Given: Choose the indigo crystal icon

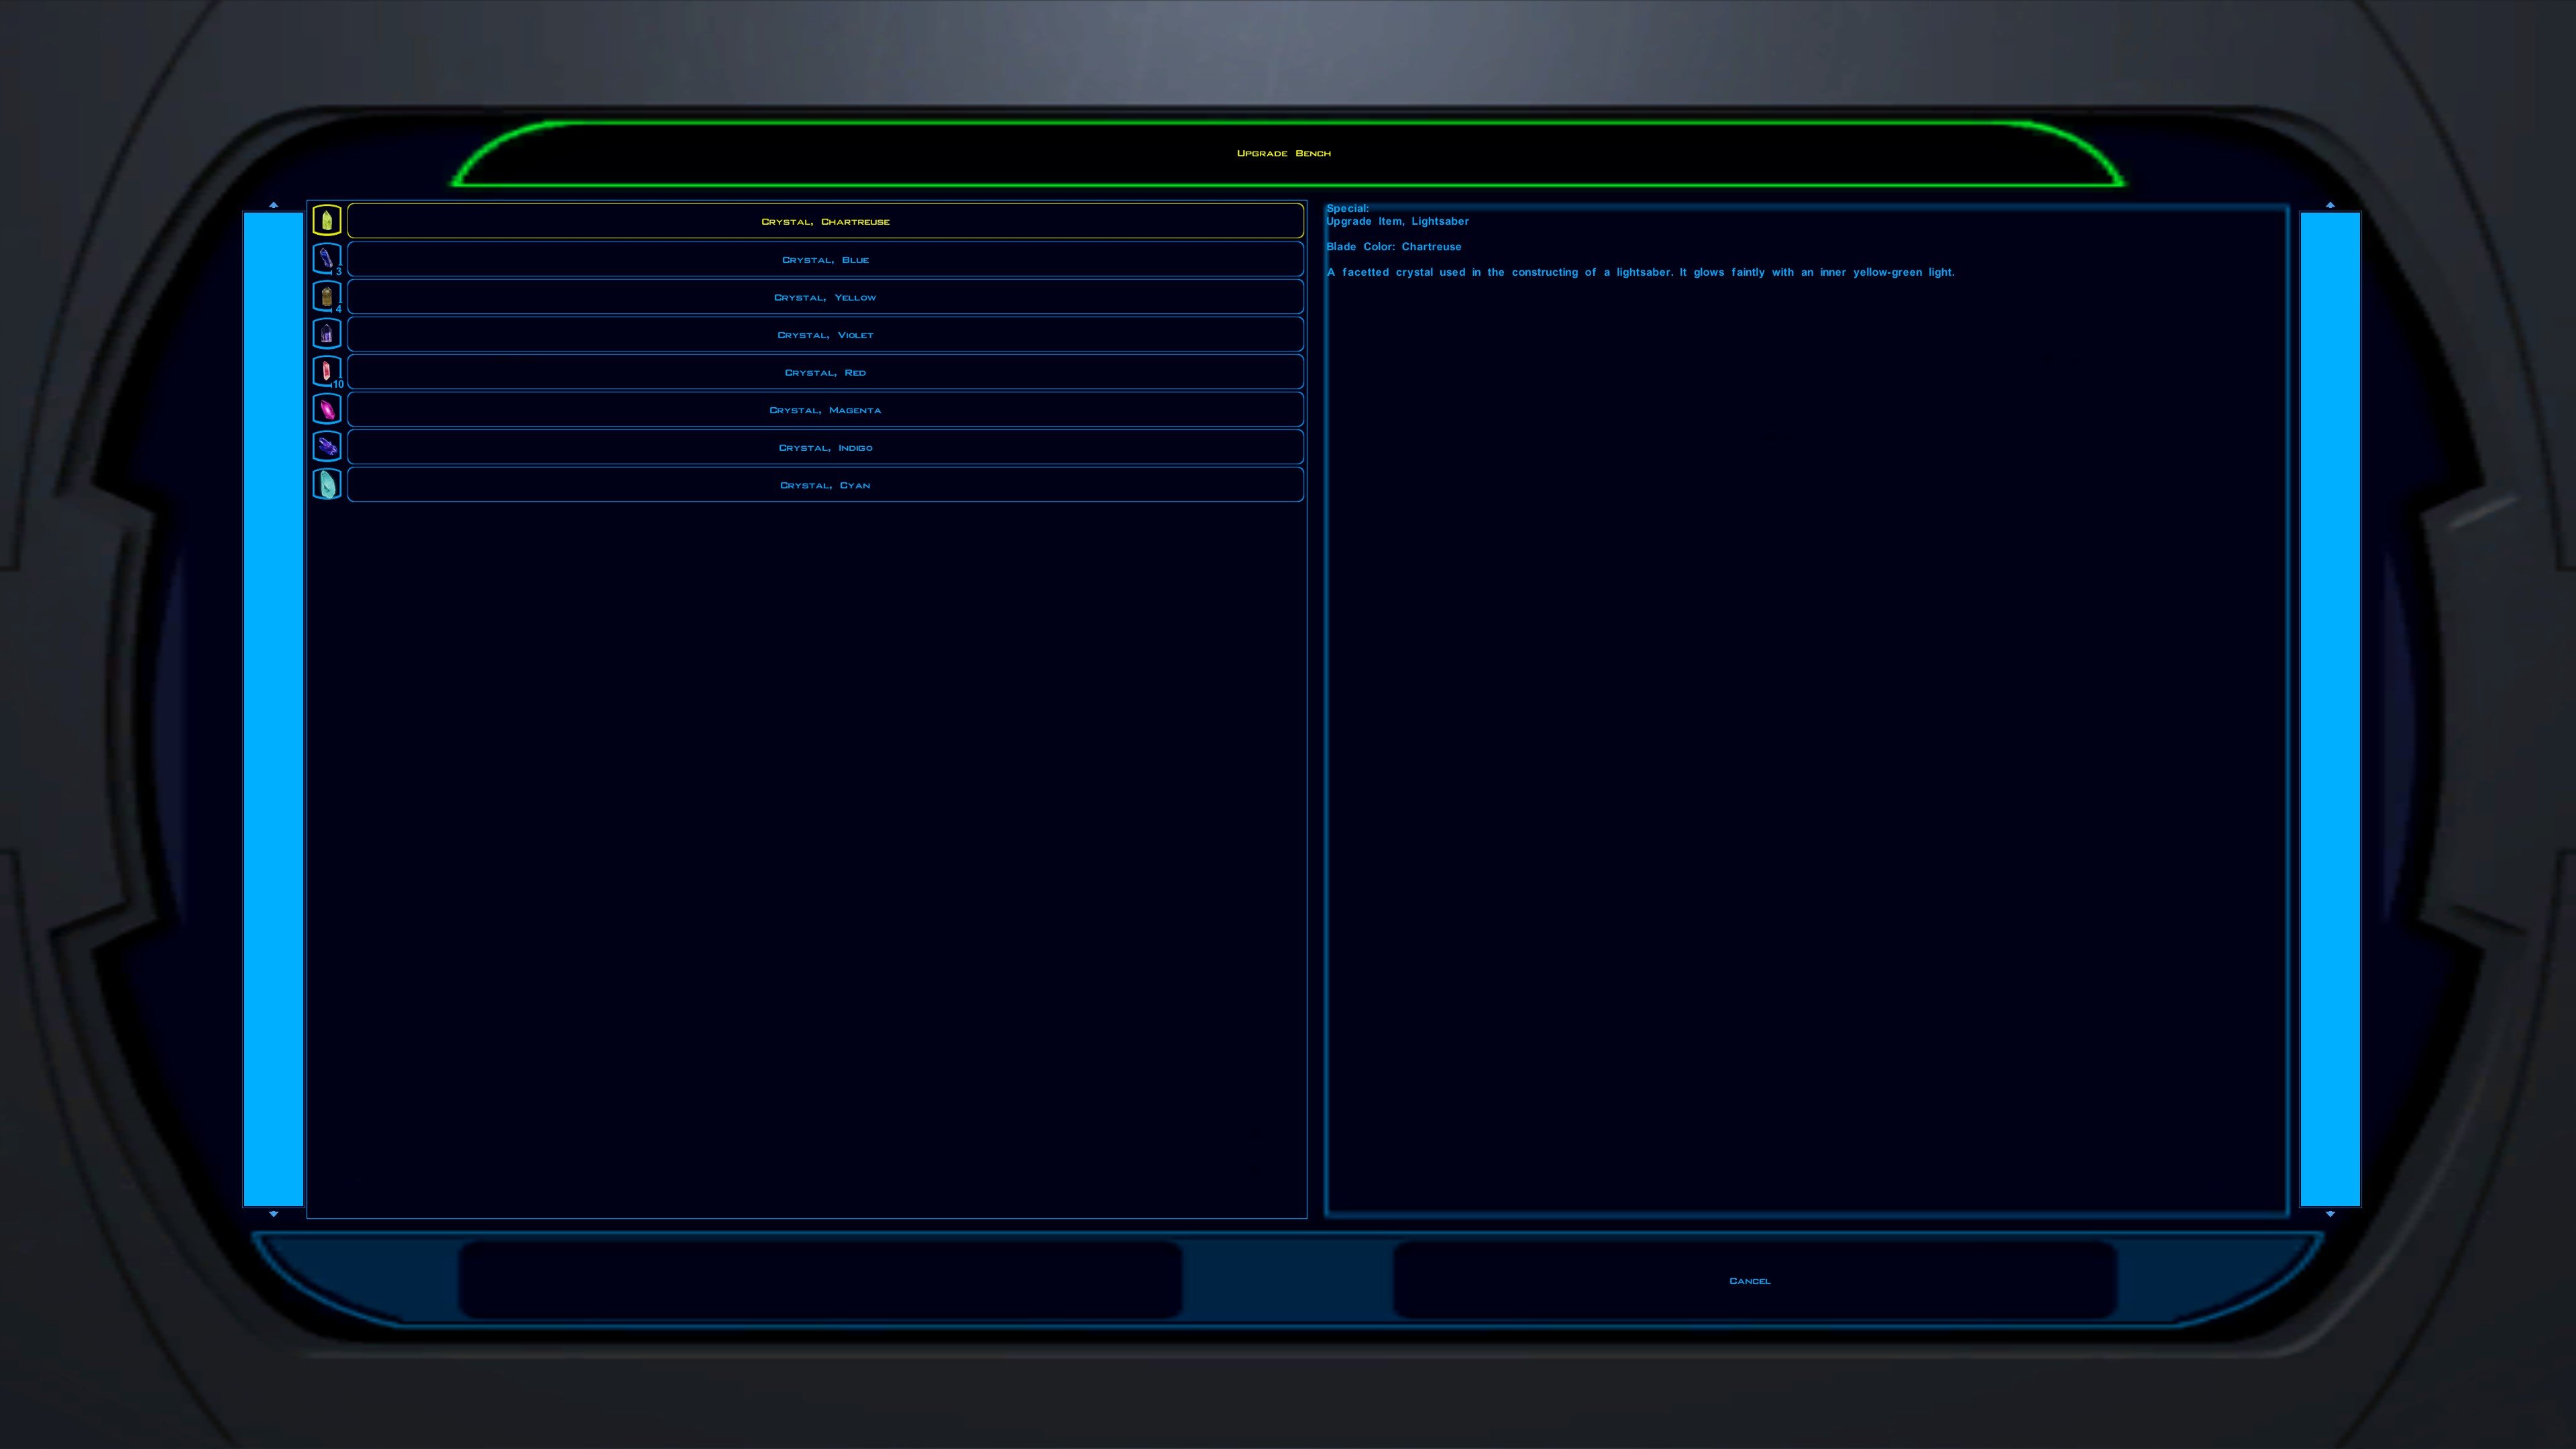Looking at the screenshot, I should 327,447.
